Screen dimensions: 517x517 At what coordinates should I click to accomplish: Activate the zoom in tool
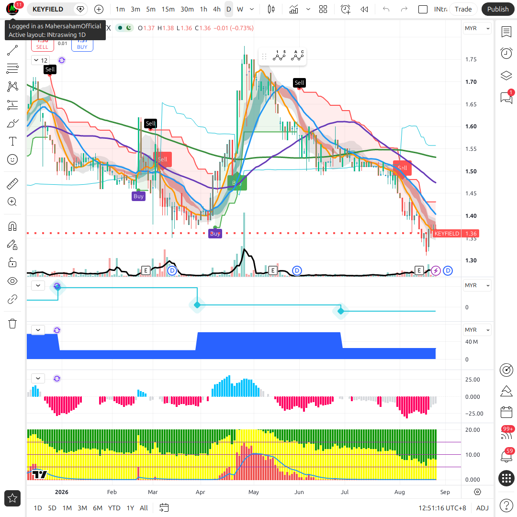[12, 202]
